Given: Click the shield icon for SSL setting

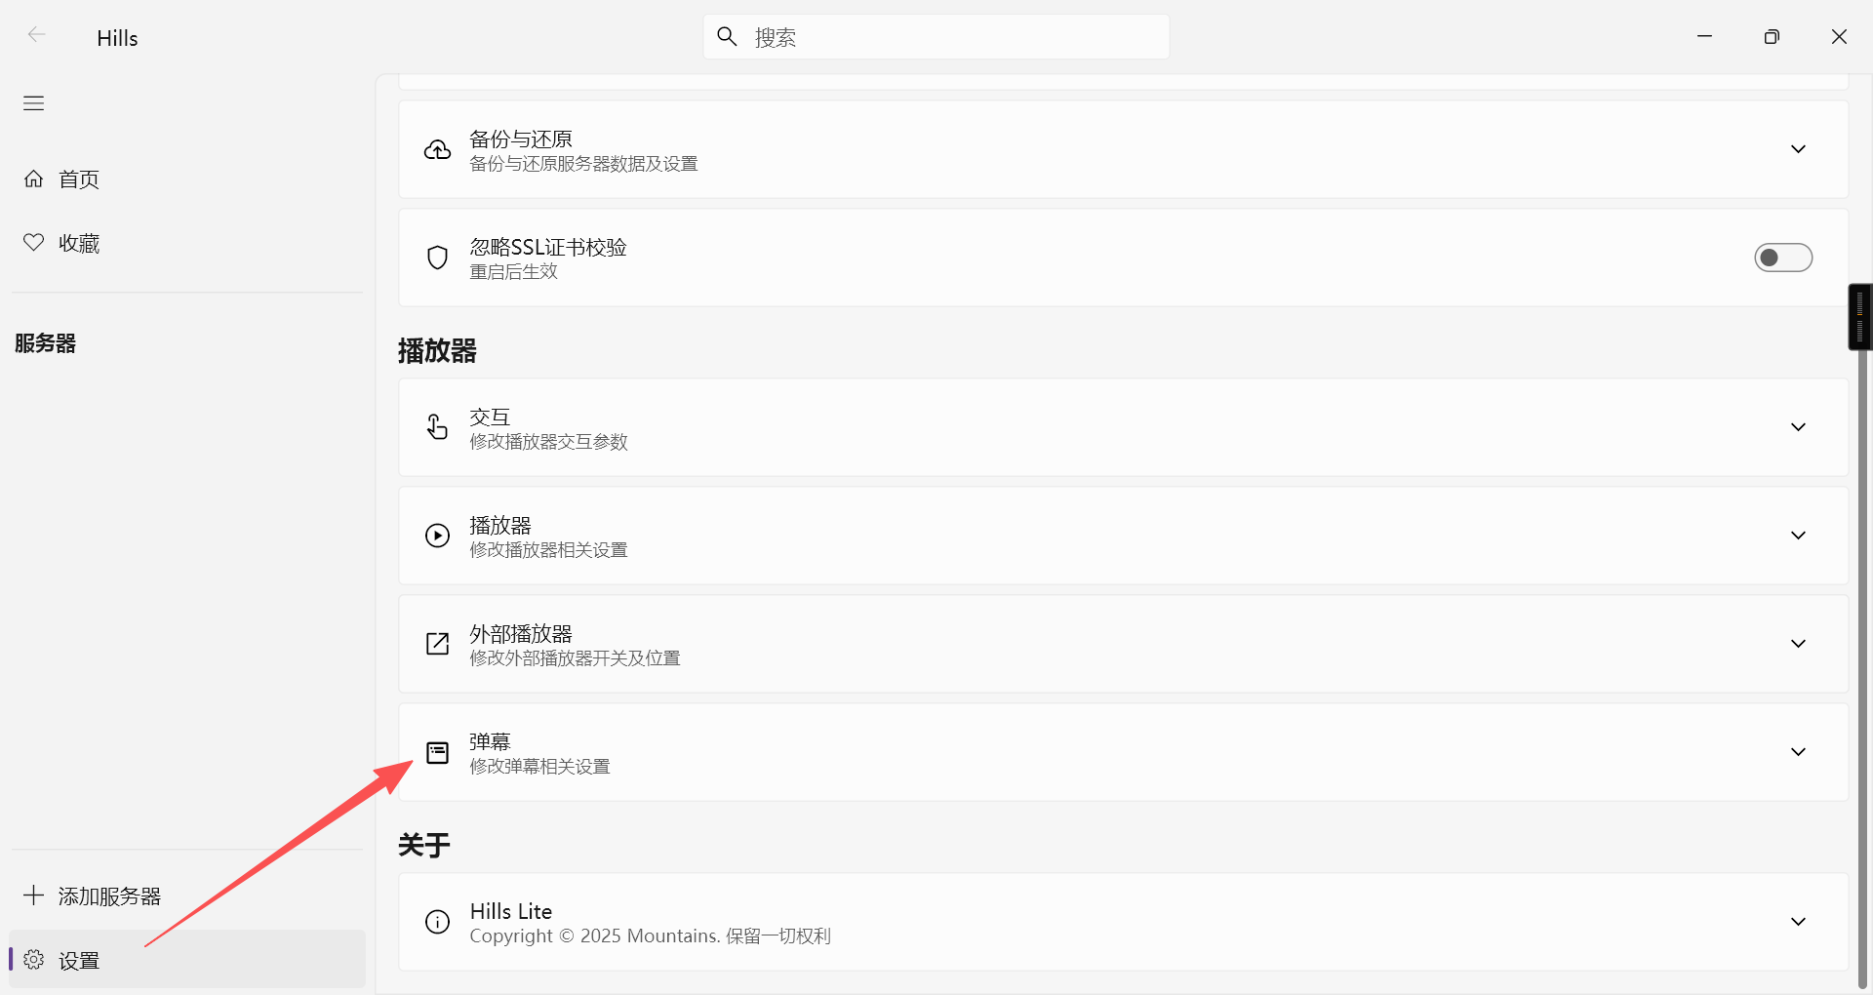Looking at the screenshot, I should 437,258.
